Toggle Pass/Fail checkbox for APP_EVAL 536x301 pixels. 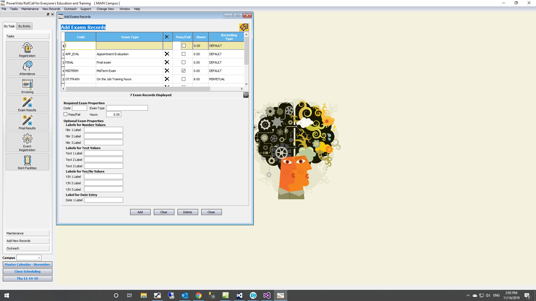183,54
